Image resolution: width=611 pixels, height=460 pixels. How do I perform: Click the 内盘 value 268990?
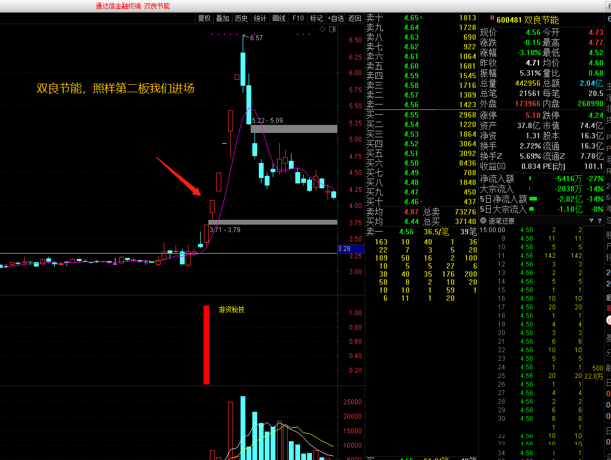[591, 103]
